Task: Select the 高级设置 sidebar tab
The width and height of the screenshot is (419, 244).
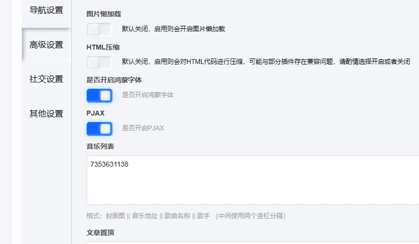Action: [46, 45]
